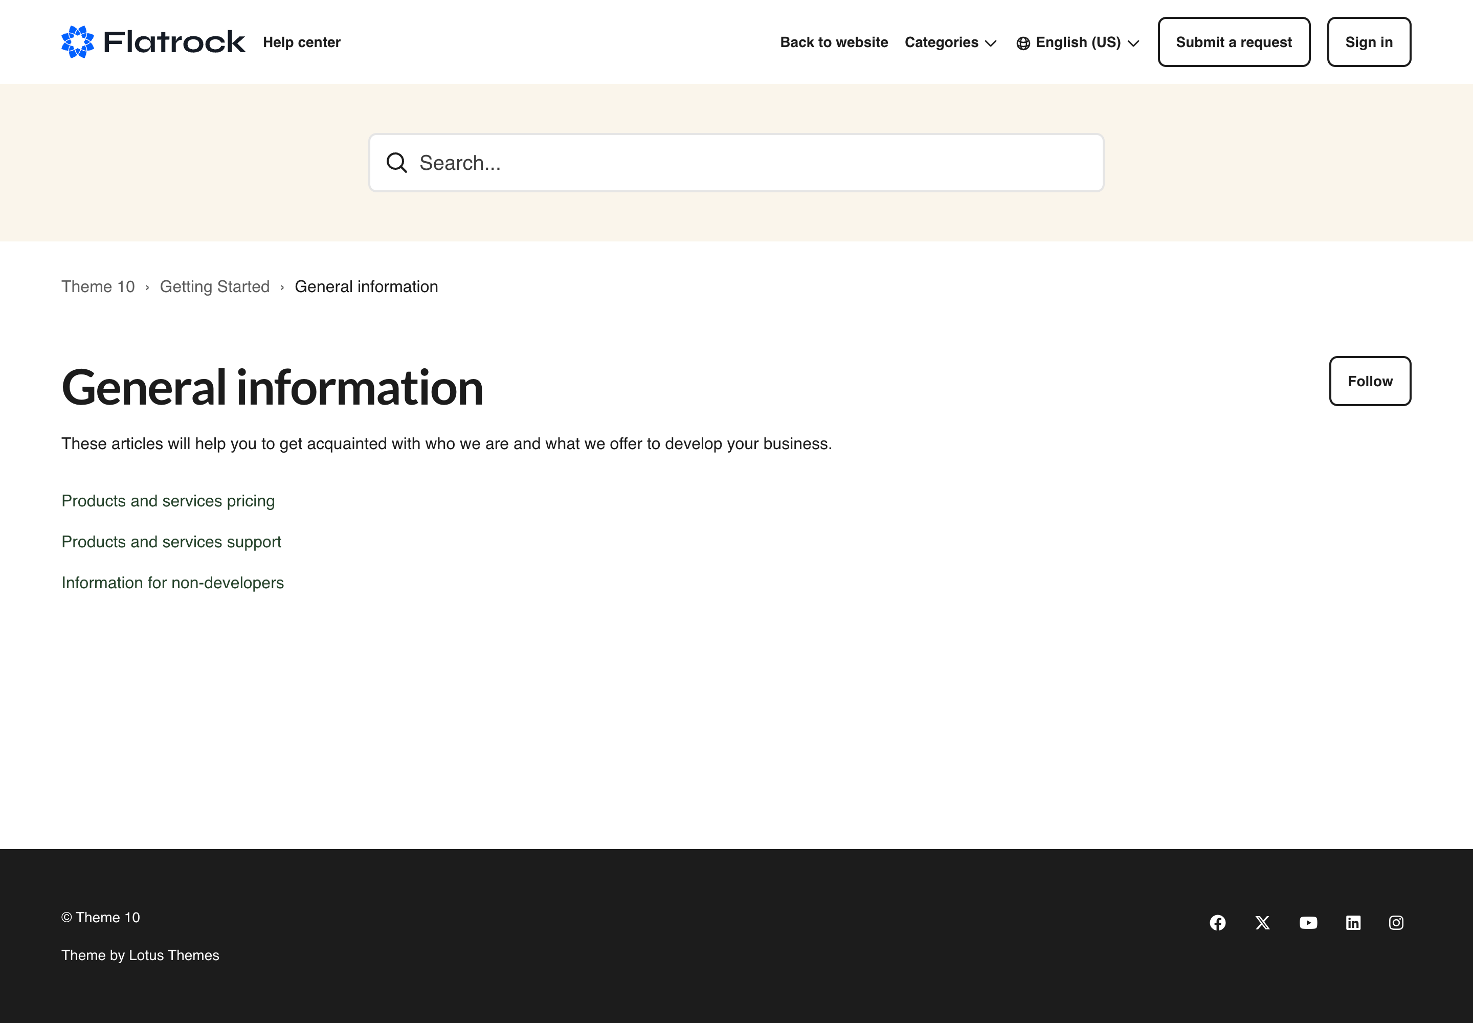1473x1023 pixels.
Task: Click the magnifier search icon
Action: 397,163
